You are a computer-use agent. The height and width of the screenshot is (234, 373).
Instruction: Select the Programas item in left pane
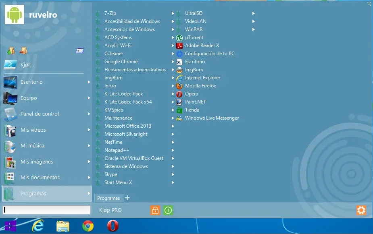coord(47,194)
